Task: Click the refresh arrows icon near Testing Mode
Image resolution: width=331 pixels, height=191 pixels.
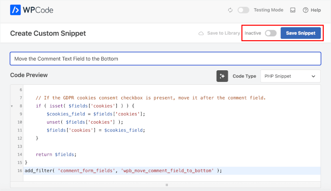Action: coord(230,10)
